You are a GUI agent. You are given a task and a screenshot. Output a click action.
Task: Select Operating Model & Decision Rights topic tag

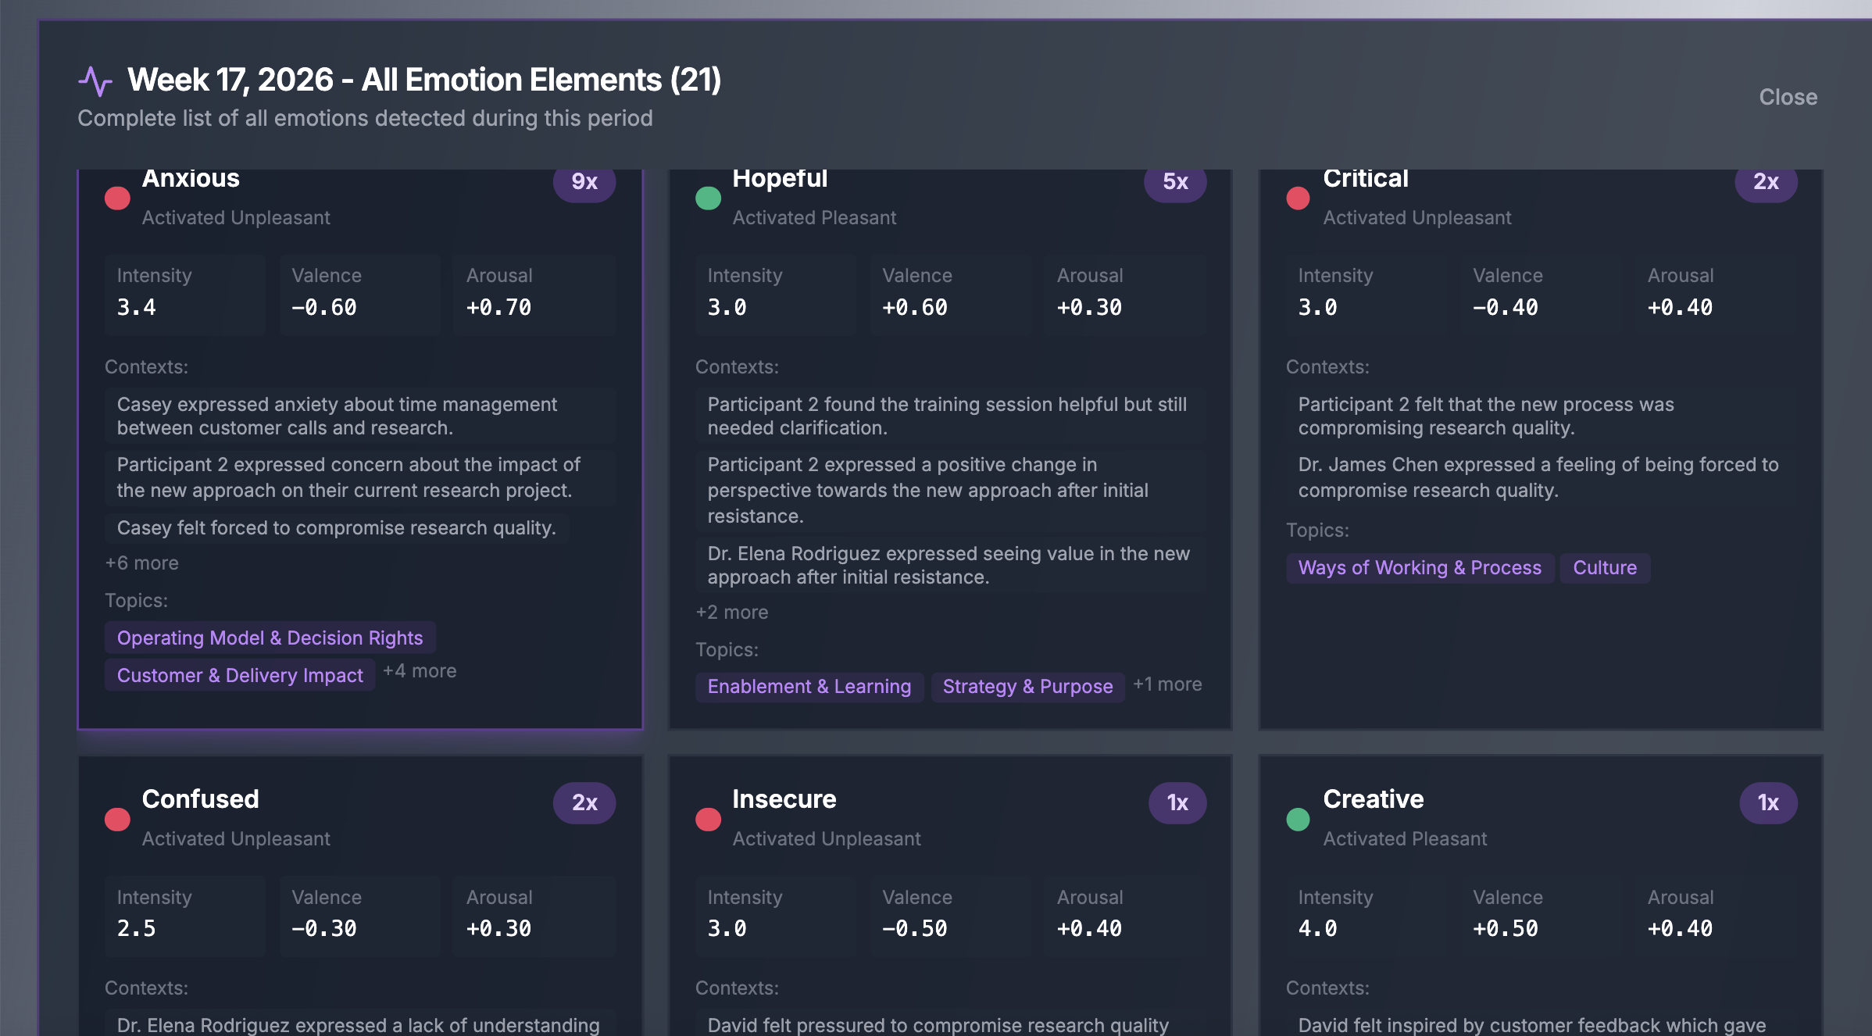pyautogui.click(x=270, y=638)
